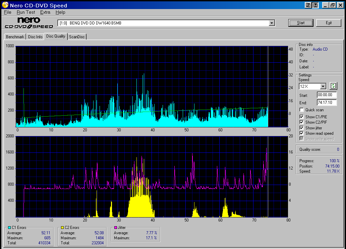Toggle the Quick scan checkbox
Viewport: 346px width, 249px height.
click(x=301, y=110)
